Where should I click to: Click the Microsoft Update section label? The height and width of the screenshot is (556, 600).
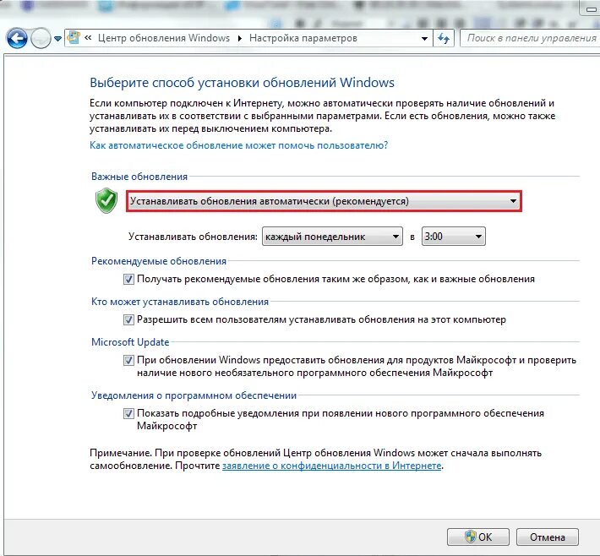130,342
